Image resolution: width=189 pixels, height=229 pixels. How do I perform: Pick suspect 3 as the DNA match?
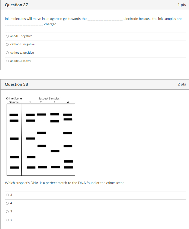point(7,212)
